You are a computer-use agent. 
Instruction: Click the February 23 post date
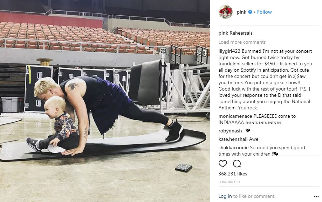(x=229, y=182)
